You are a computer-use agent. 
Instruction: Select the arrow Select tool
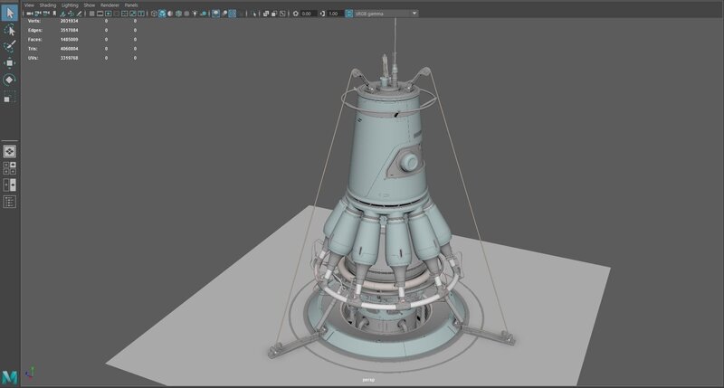(x=10, y=11)
